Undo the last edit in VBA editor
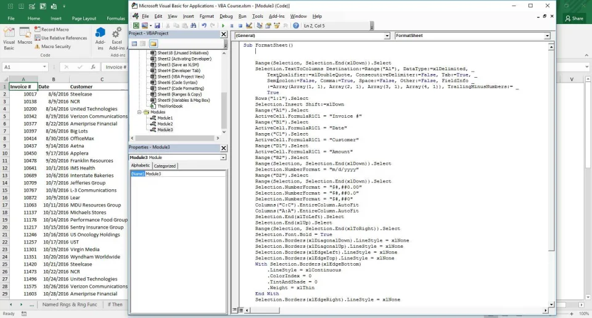592x318 pixels. point(204,26)
